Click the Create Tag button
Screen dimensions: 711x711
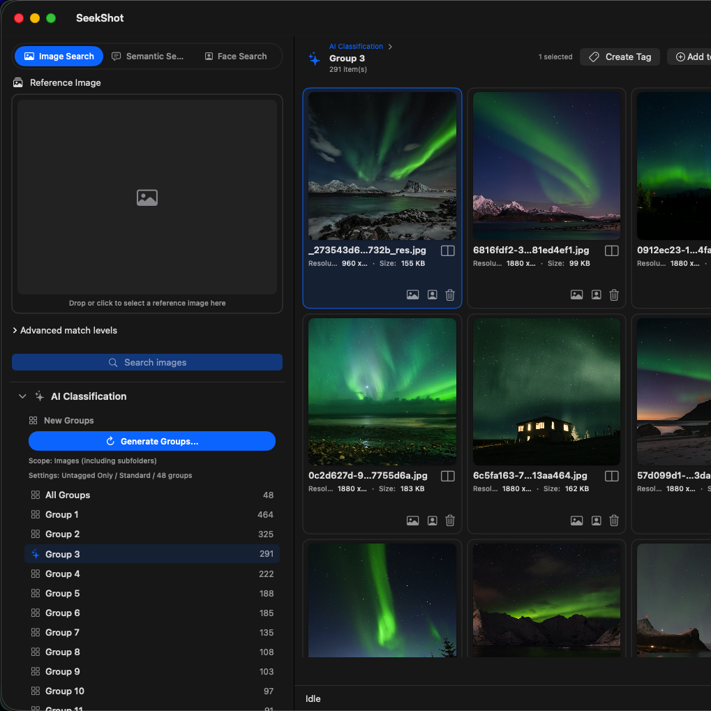[620, 57]
